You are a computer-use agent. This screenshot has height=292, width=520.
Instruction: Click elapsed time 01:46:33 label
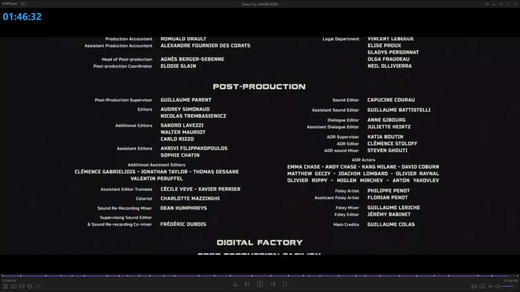[9, 281]
